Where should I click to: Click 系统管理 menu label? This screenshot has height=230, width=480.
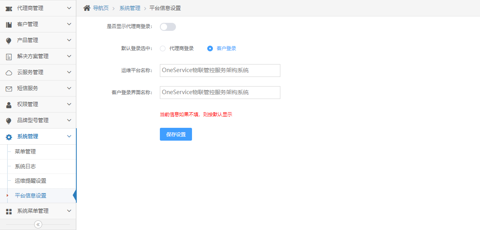tap(28, 137)
